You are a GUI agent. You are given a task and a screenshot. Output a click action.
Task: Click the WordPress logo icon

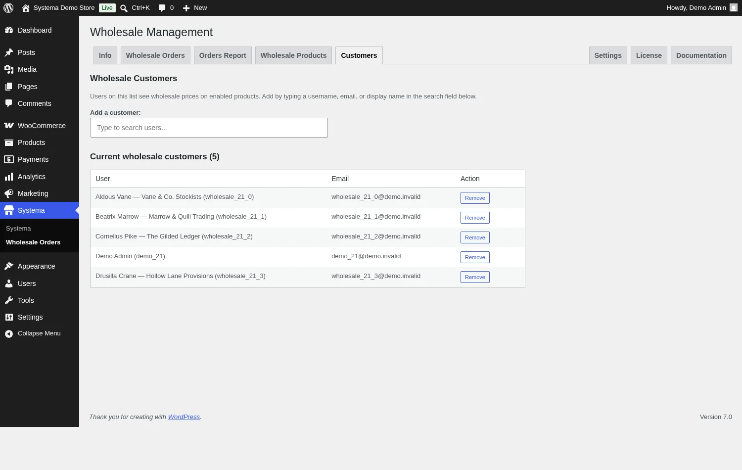pyautogui.click(x=8, y=8)
